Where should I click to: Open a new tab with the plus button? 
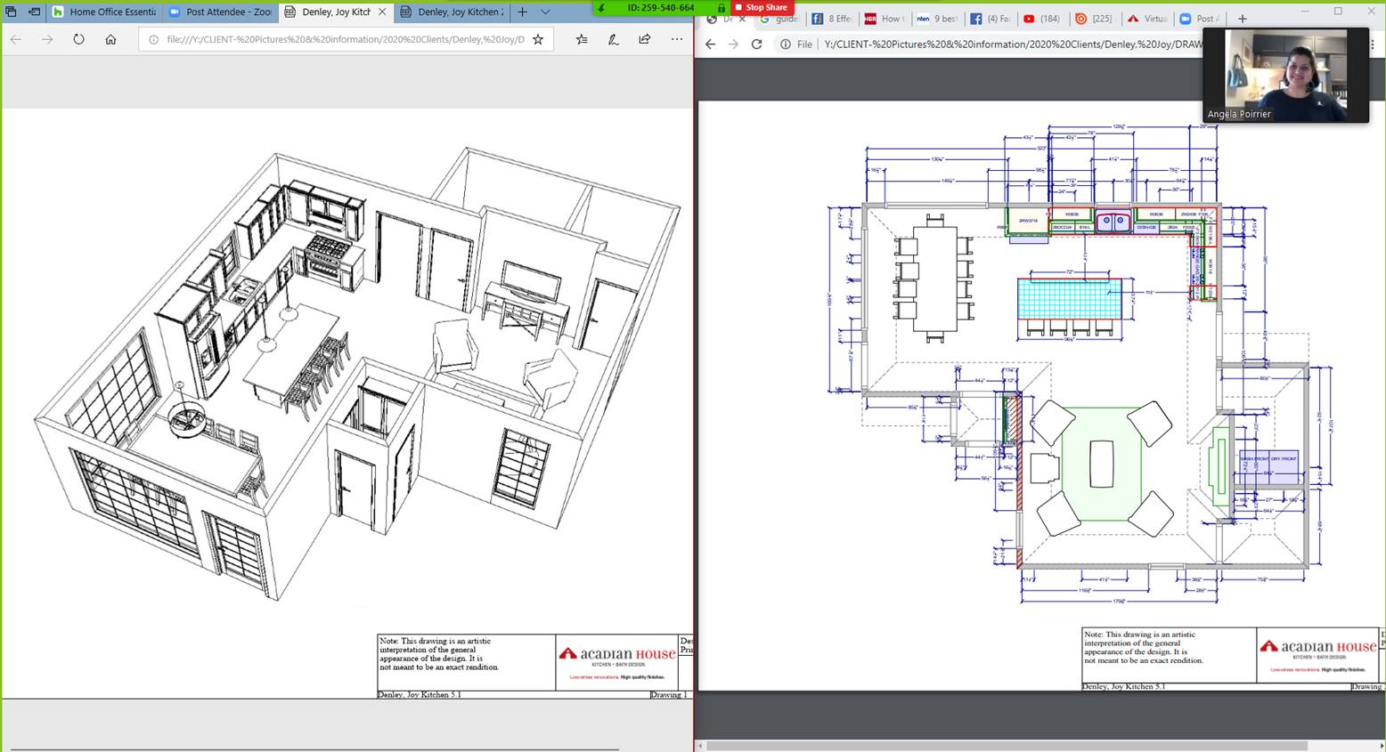point(523,12)
